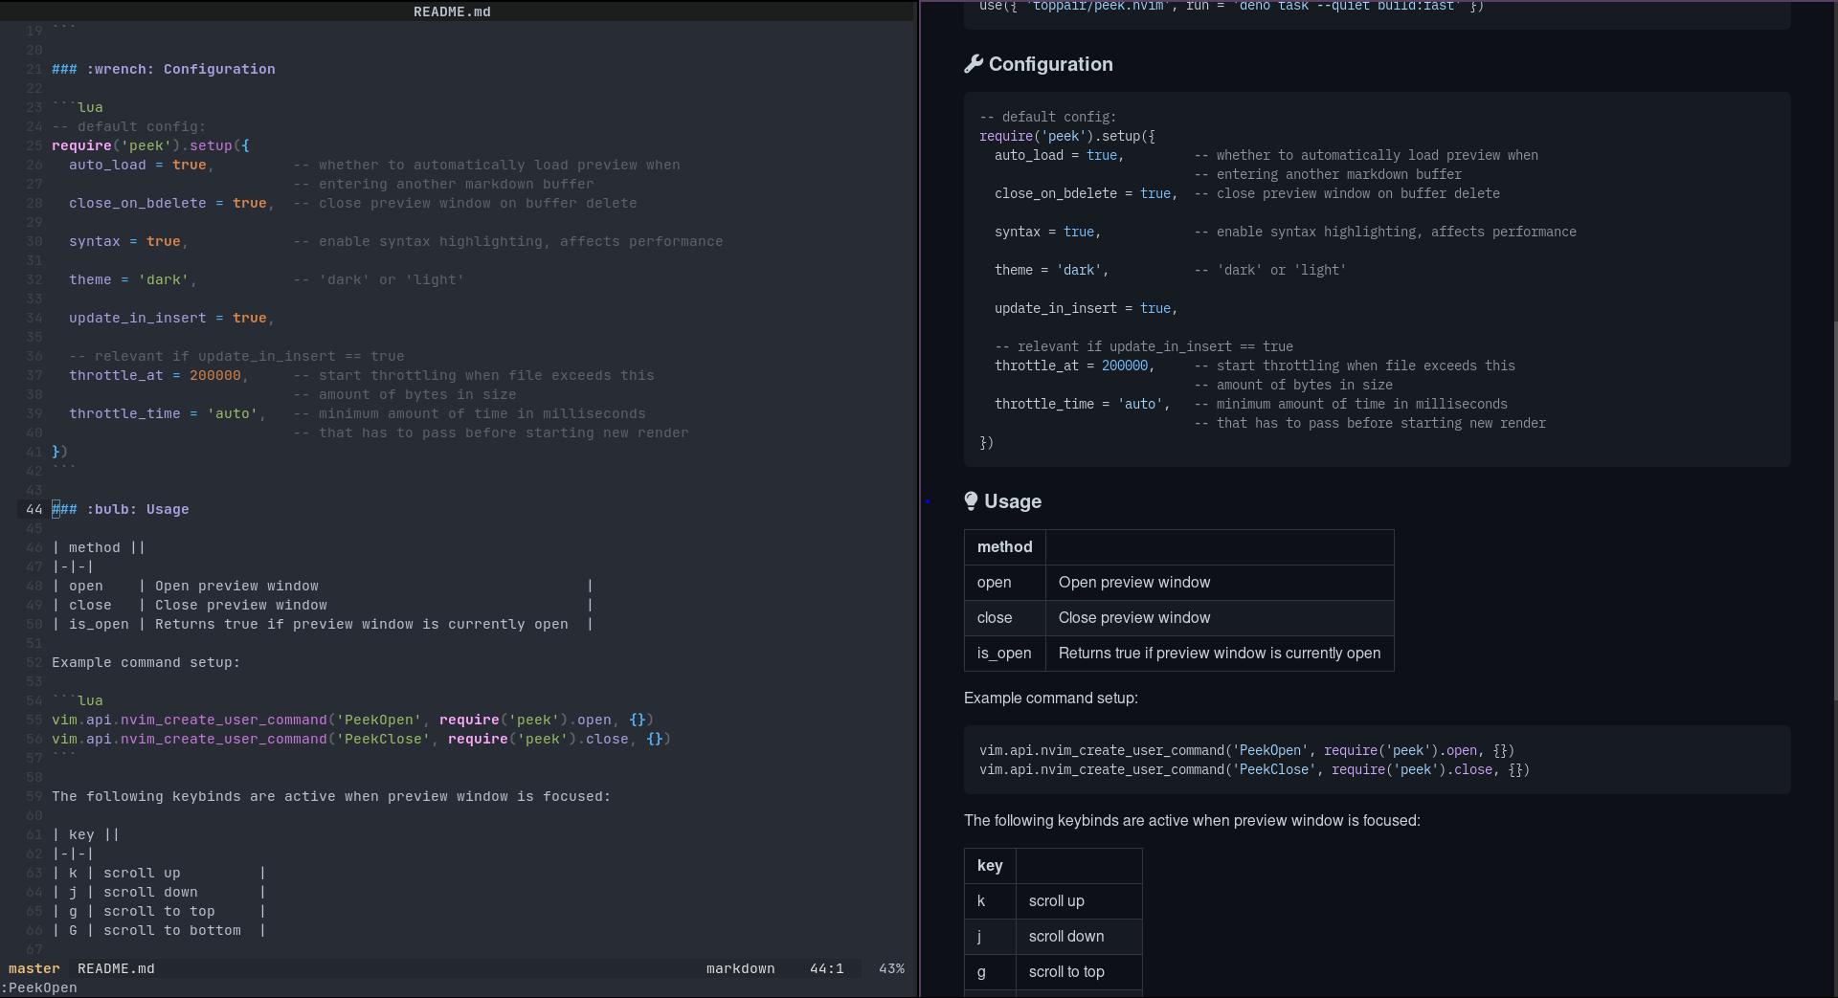Click PeekOpen code line in preview
The image size is (1838, 998).
[1247, 750]
